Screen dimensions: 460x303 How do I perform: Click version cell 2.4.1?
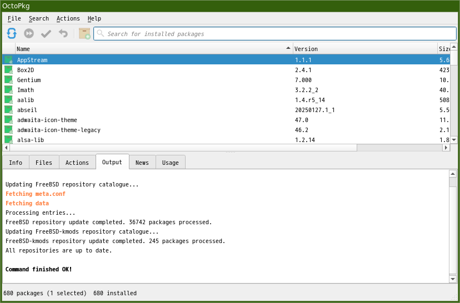[303, 70]
